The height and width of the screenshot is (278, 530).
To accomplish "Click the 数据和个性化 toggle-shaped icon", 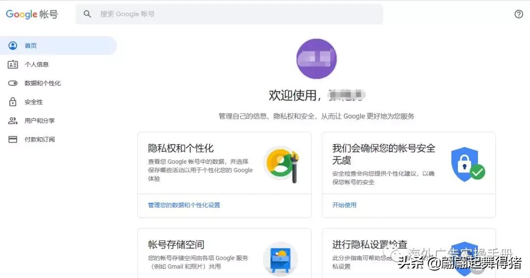I will [x=13, y=83].
